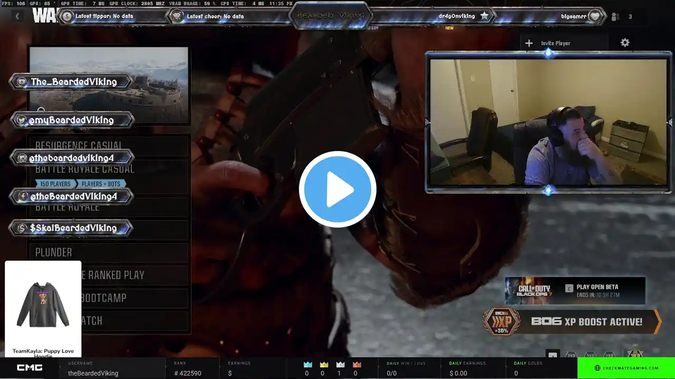Open the settings gear icon
This screenshot has width=675, height=379.
coord(625,43)
